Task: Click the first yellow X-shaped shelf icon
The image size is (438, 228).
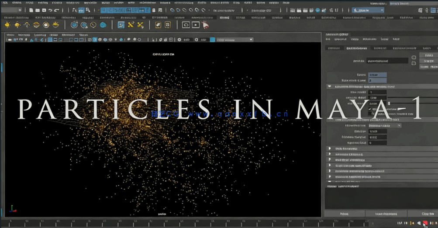Action: (131, 25)
